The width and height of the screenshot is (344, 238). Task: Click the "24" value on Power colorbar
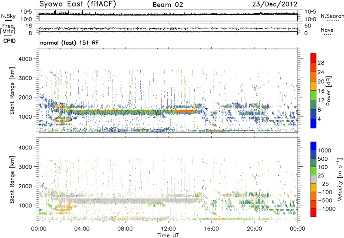[x=321, y=72]
